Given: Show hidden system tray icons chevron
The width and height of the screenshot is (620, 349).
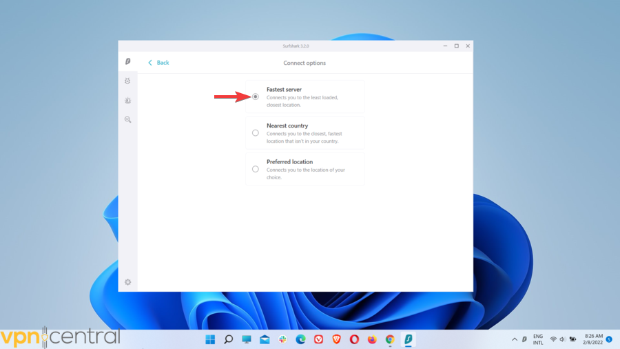Looking at the screenshot, I should [514, 339].
